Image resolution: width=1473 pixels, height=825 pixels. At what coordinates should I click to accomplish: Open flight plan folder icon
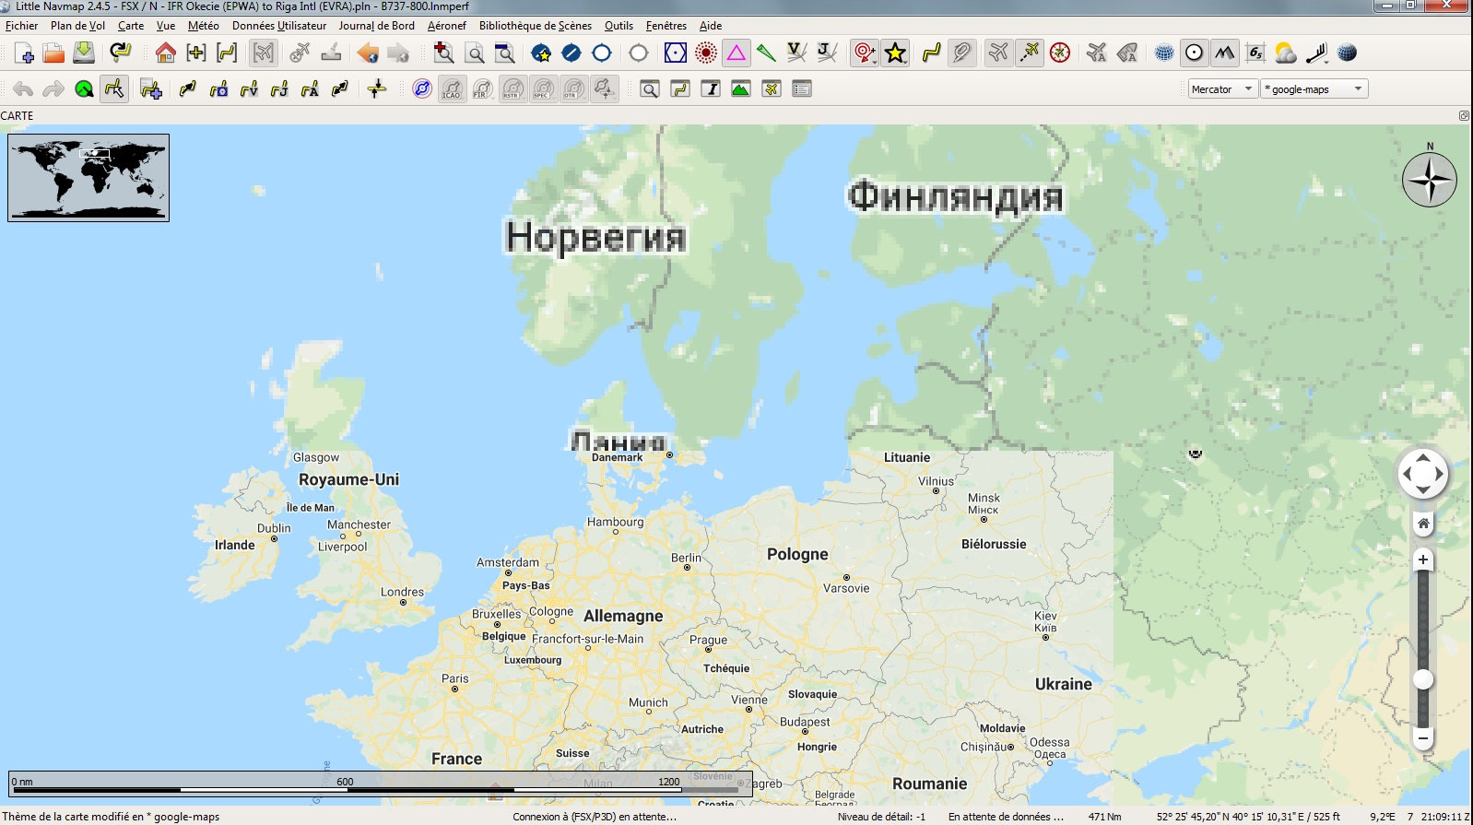tap(53, 53)
